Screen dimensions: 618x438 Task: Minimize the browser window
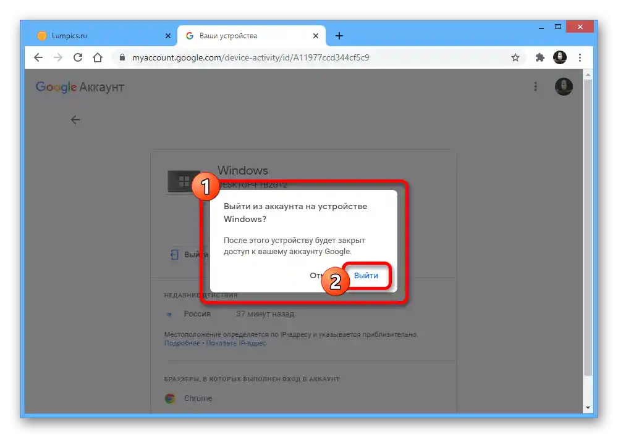[541, 27]
